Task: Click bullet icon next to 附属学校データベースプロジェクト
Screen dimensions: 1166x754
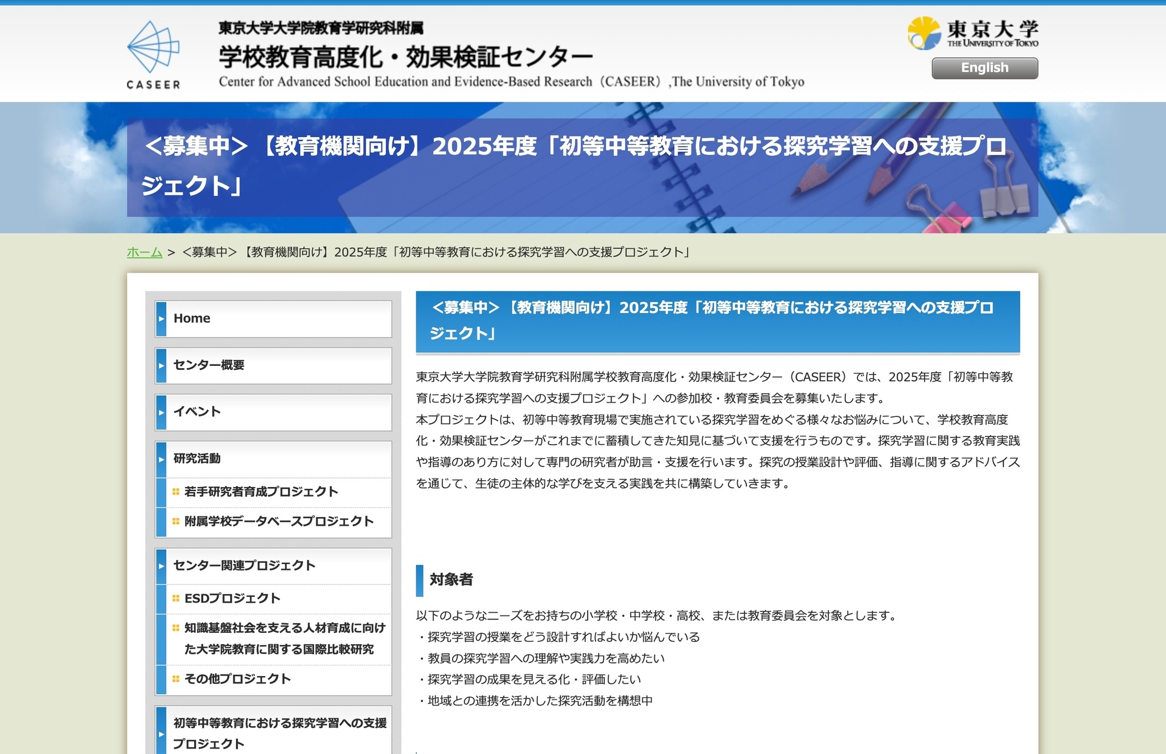Action: pyautogui.click(x=176, y=521)
